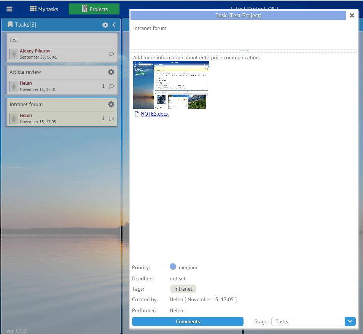The image size is (363, 334).
Task: Open Tasks column settings gear
Action: [x=105, y=25]
